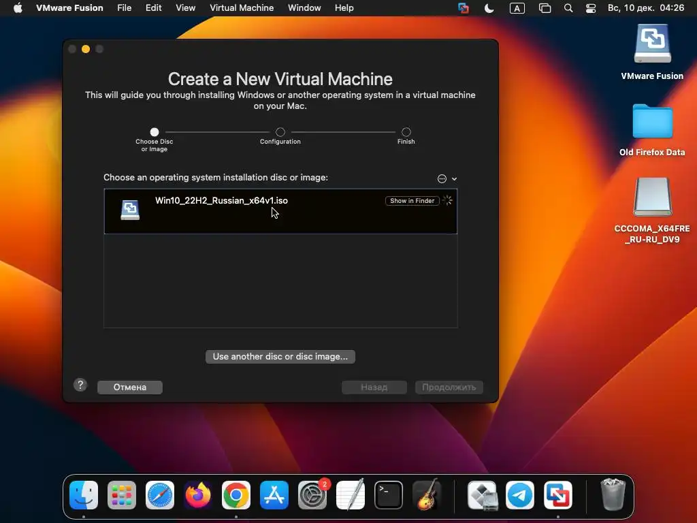Launch Safari from the Dock

[160, 495]
